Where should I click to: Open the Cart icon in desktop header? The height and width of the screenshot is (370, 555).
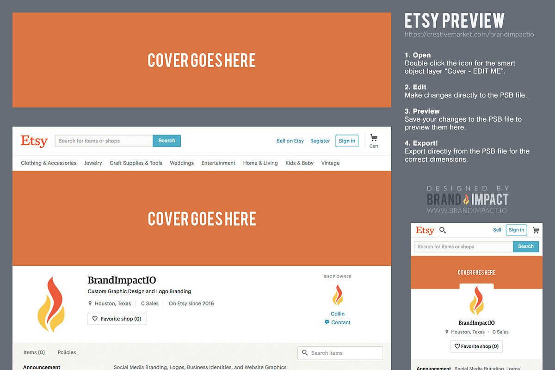374,138
